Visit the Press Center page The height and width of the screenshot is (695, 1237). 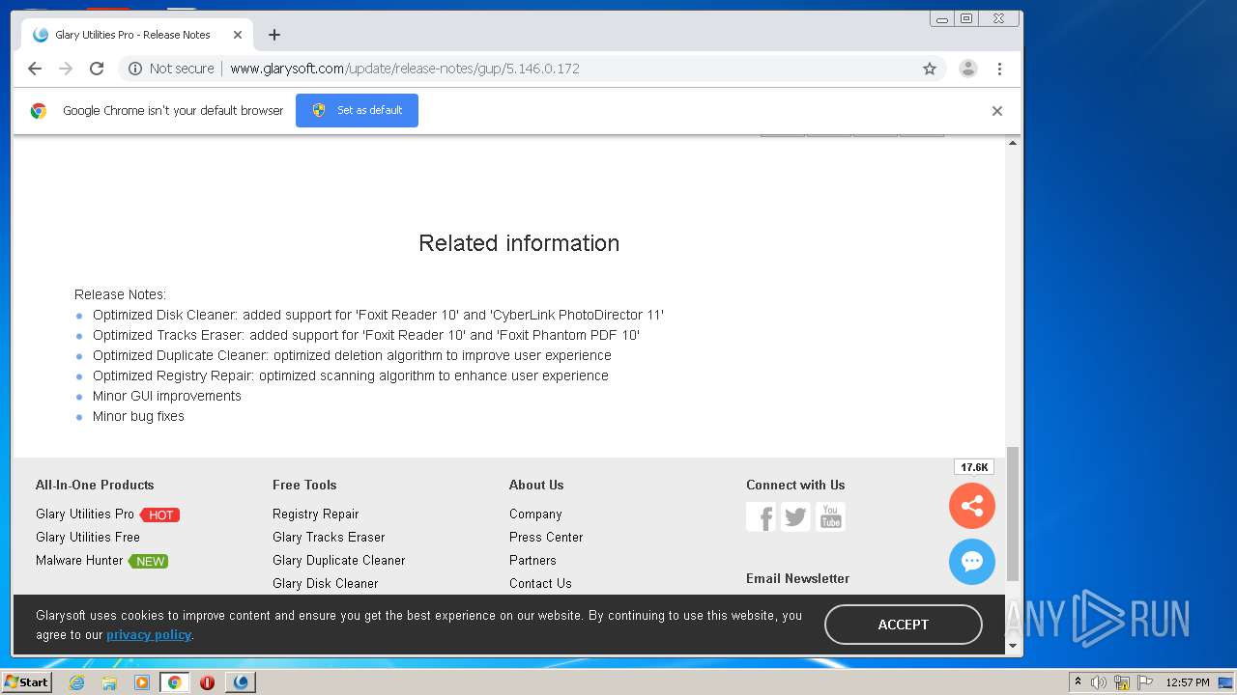546,537
